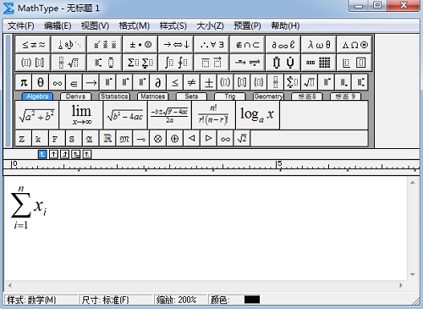Insert the square root of 2 expression
Image resolution: width=423 pixels, height=309 pixels.
coord(242,139)
